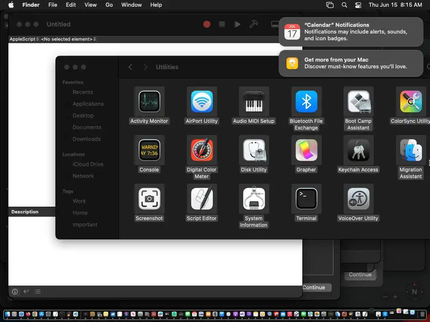Show the Description info pane icon
This screenshot has height=322, width=430.
(x=15, y=292)
